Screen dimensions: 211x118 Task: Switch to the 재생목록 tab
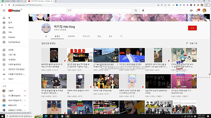point(71,36)
